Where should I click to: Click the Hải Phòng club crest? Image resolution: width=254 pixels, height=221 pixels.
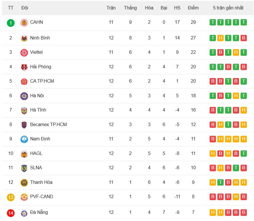[24, 67]
